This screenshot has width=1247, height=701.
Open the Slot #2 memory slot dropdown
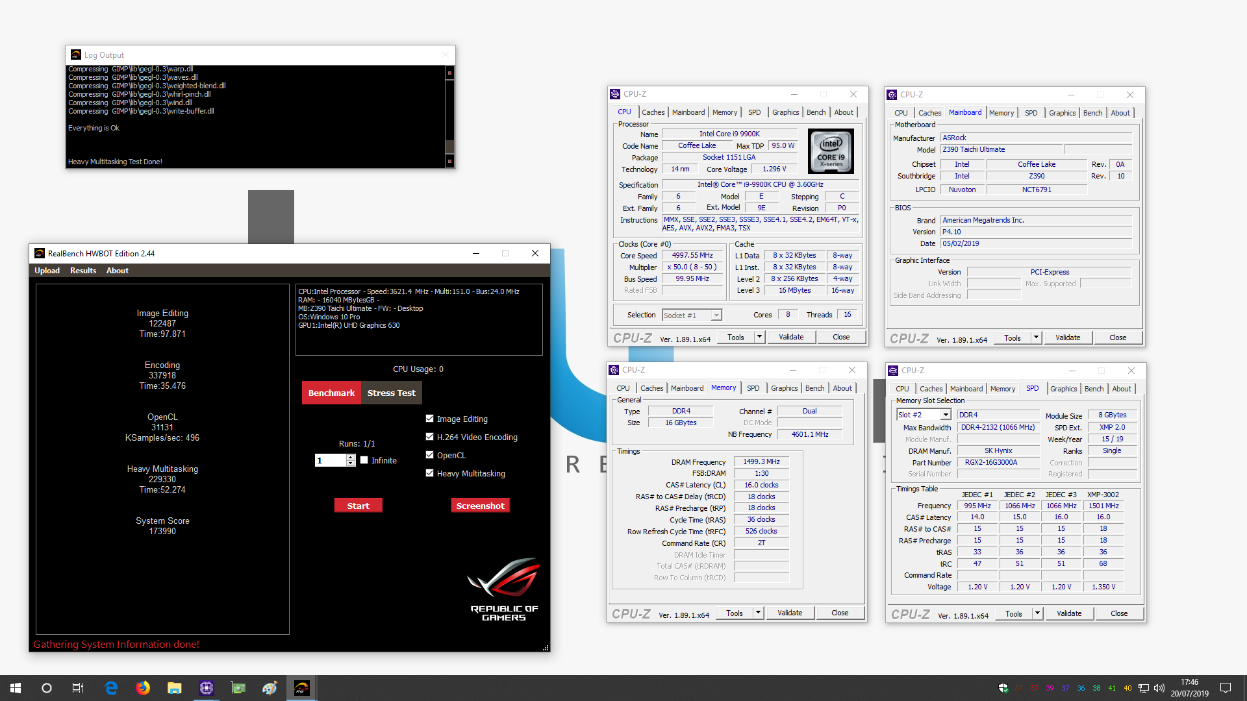(946, 415)
